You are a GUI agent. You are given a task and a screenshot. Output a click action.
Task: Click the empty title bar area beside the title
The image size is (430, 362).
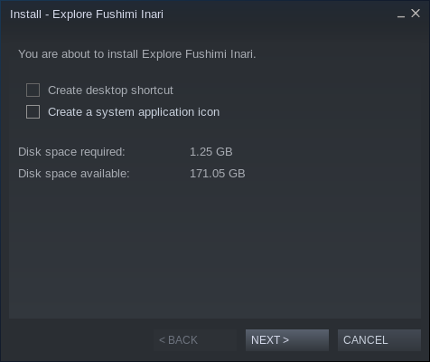point(280,14)
